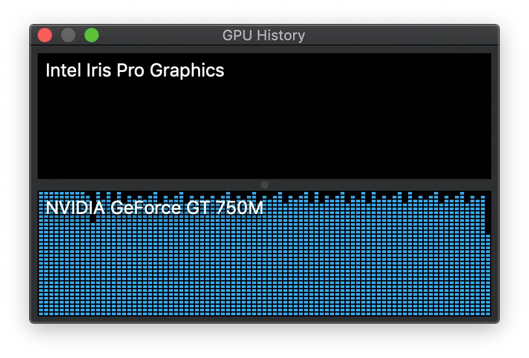Select the NVIDIA GeForce GT 750M label
This screenshot has width=529, height=358.
pos(154,208)
